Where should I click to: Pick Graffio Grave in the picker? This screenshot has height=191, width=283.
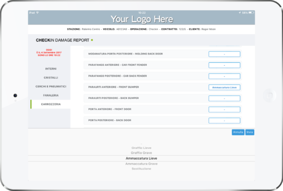click(x=141, y=153)
